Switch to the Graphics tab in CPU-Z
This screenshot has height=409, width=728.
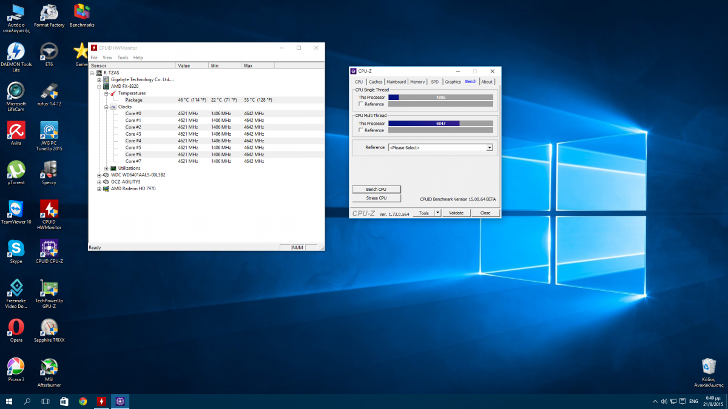point(453,82)
